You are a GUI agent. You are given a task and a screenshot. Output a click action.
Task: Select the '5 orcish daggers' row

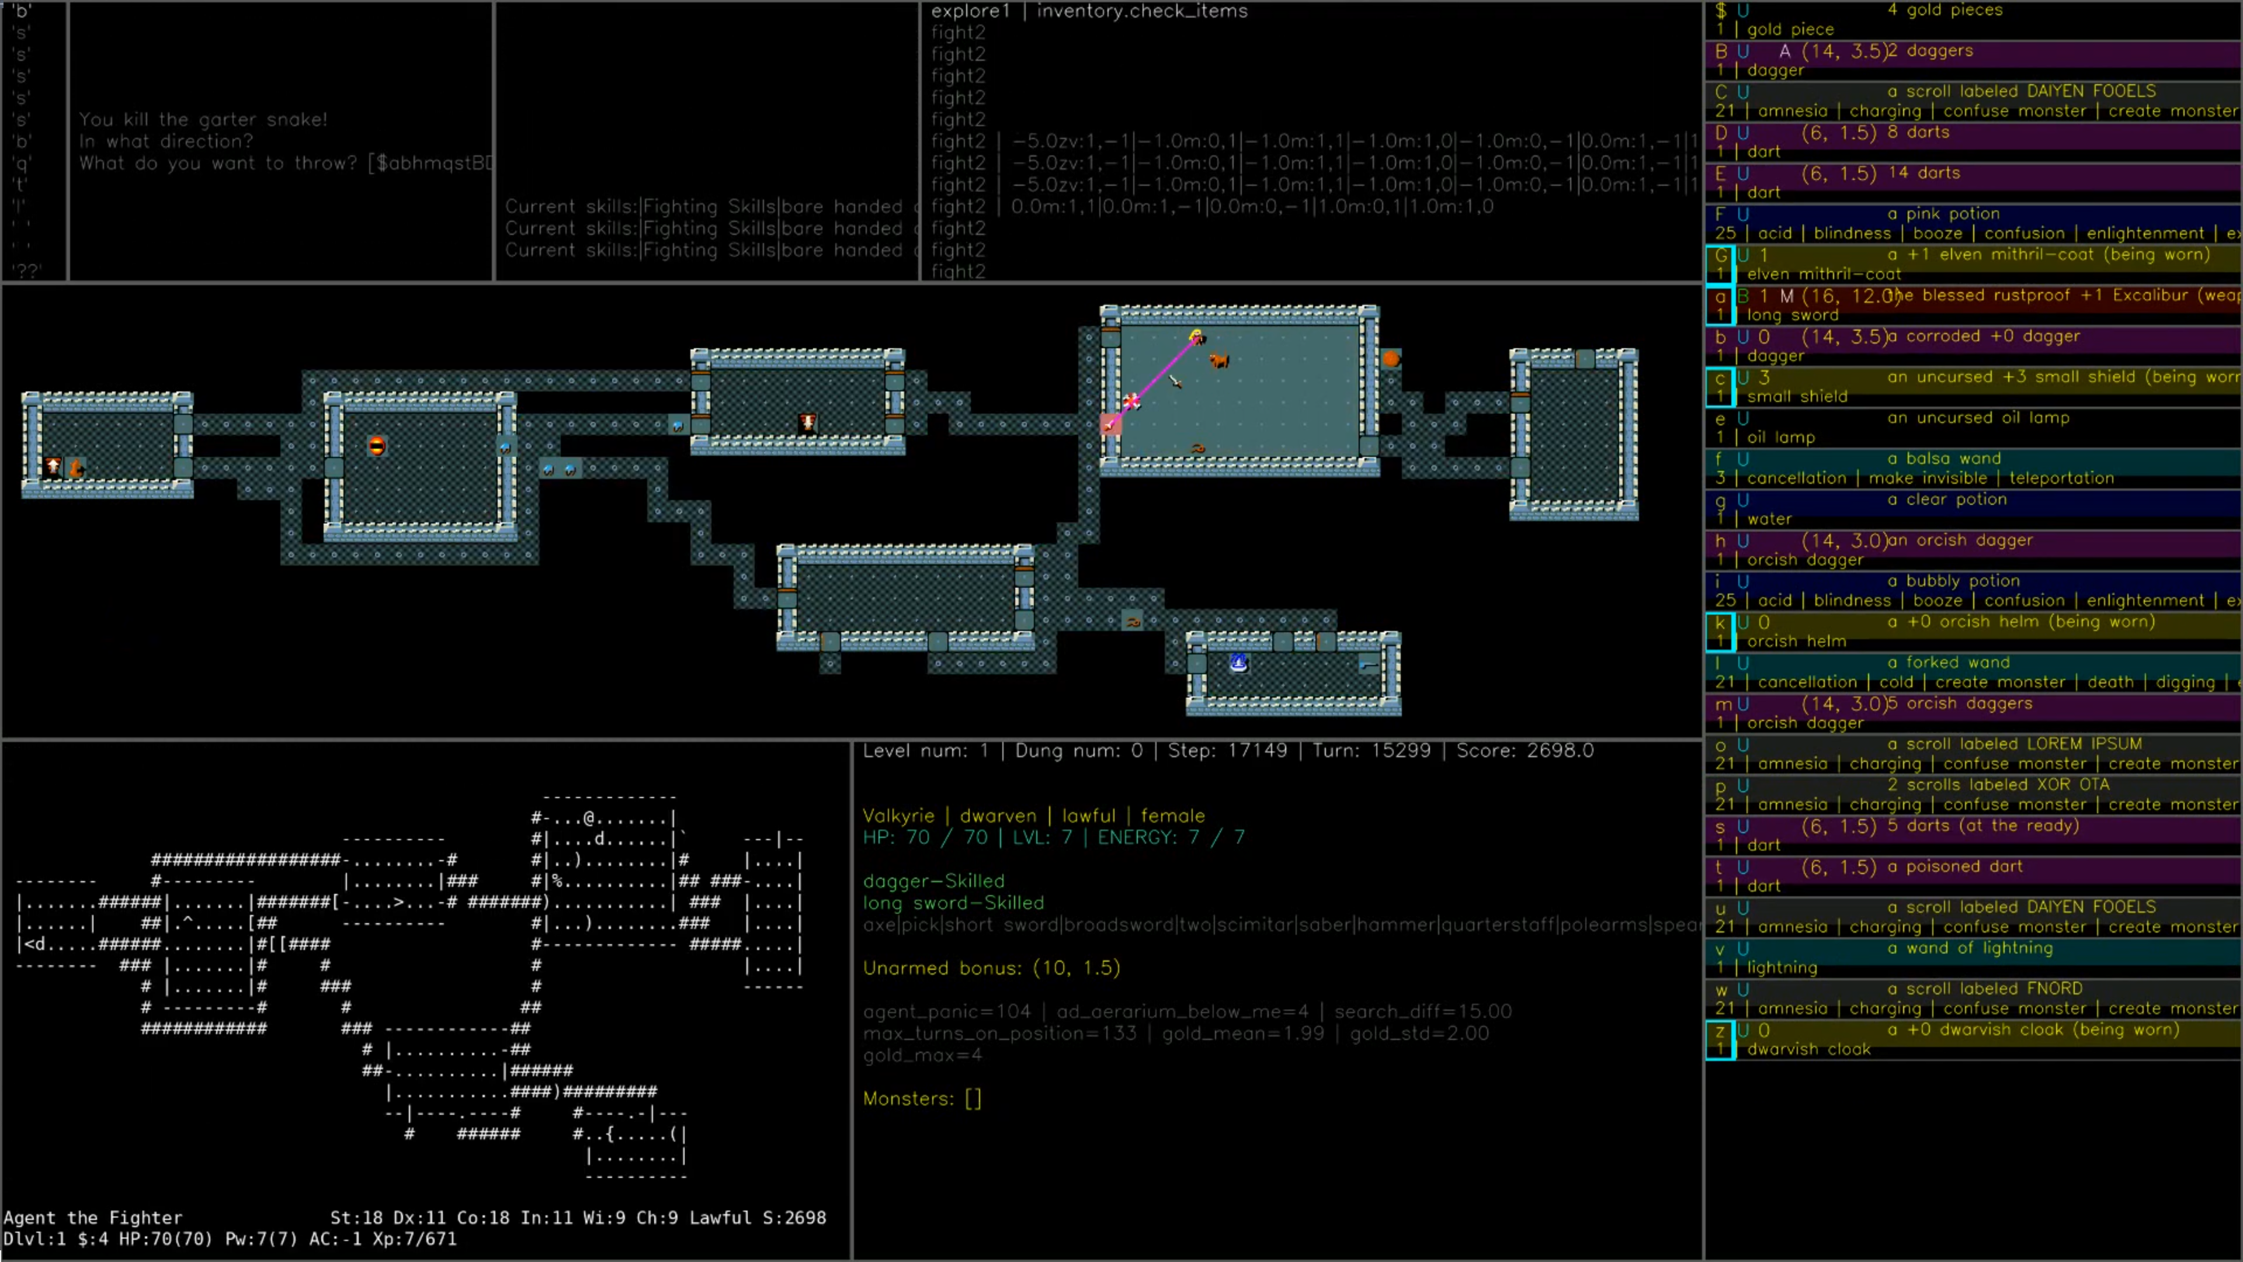(1973, 713)
